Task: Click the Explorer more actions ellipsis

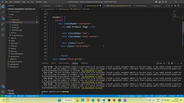Action: click(x=37, y=6)
